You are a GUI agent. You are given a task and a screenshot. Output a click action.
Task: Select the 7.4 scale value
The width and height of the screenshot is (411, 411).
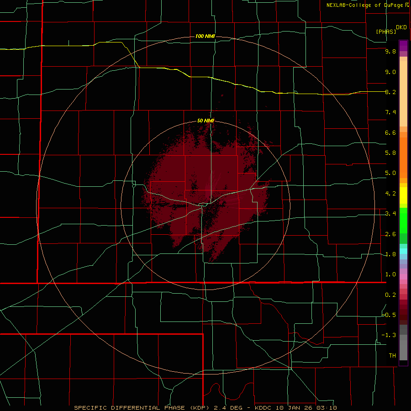click(x=390, y=112)
